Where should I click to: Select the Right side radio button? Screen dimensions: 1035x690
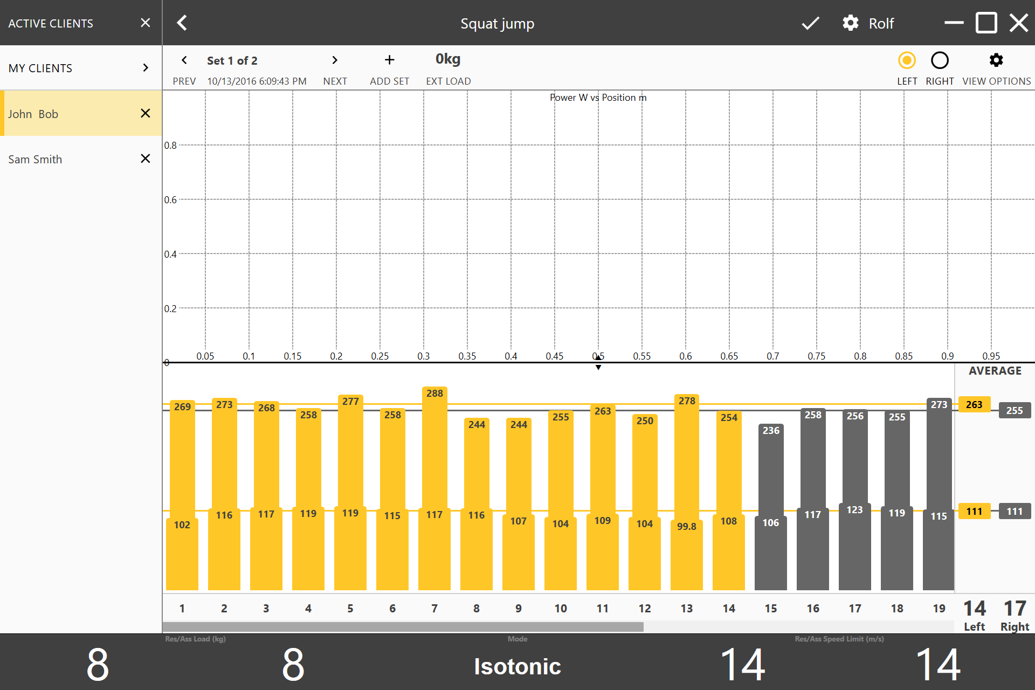940,60
